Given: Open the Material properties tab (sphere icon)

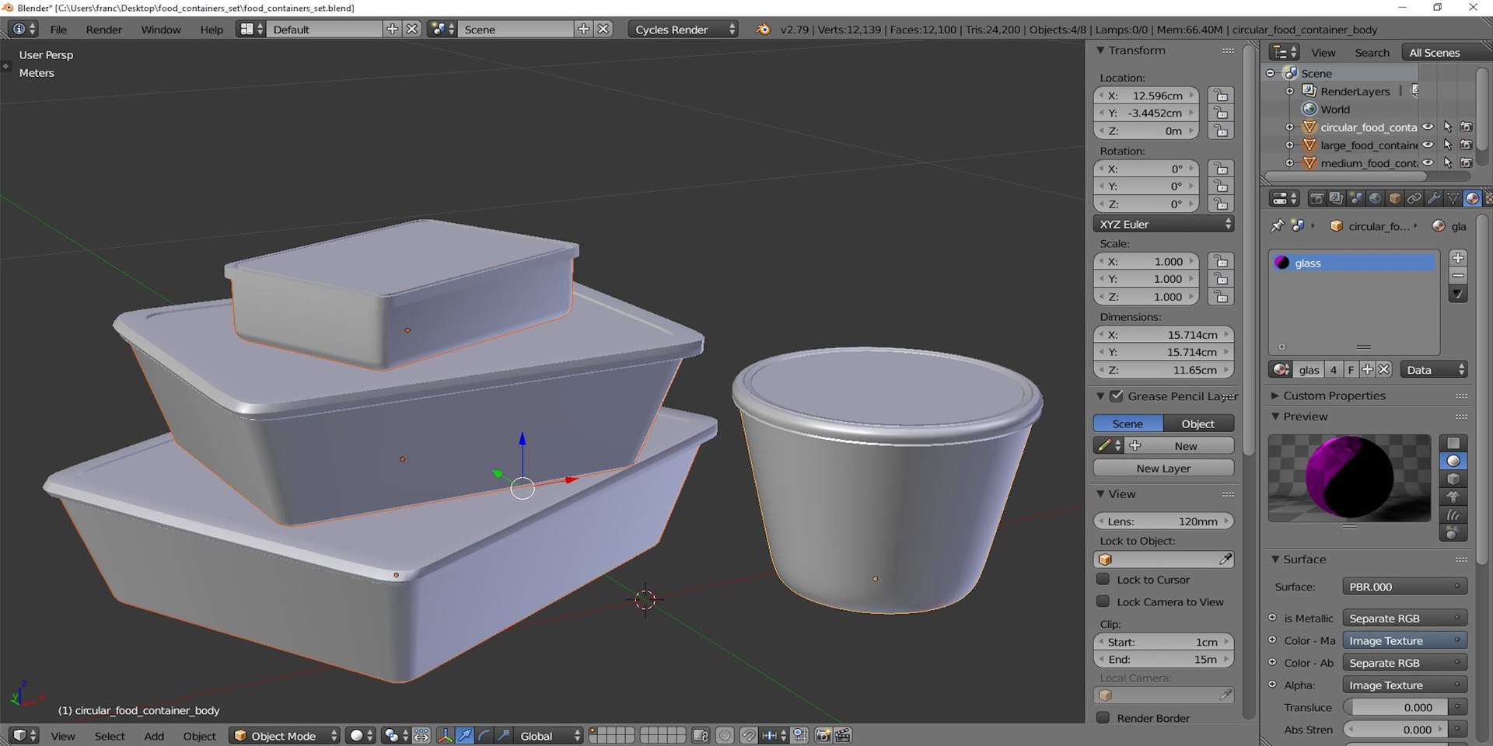Looking at the screenshot, I should click(1472, 198).
